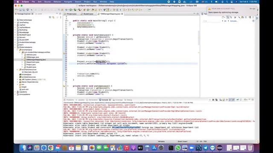
Task: Maximize the editor area icon
Action: pos(197,14)
